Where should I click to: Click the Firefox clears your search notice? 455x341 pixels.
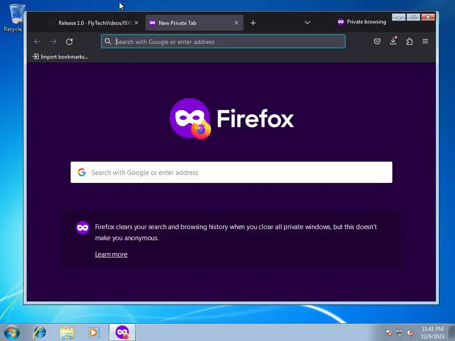[x=236, y=232]
